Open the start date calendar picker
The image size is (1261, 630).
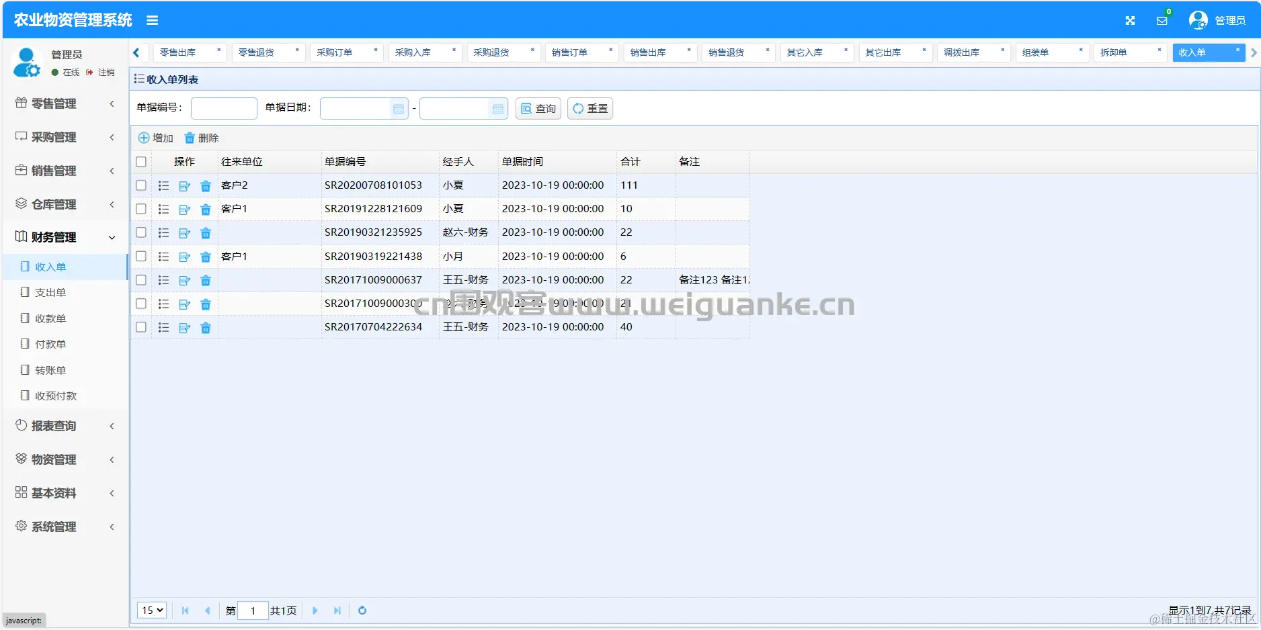399,109
